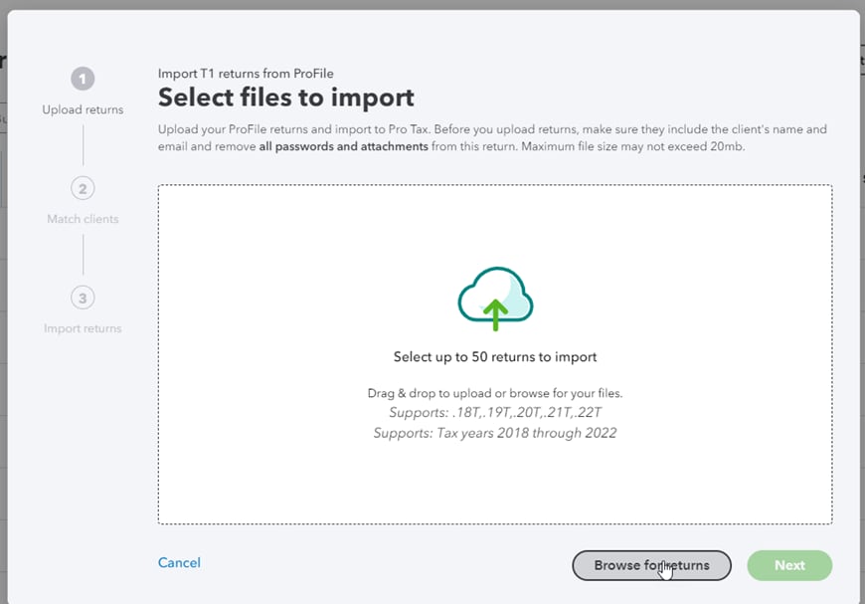Click the Browse for returns button
Image resolution: width=865 pixels, height=604 pixels.
click(651, 565)
